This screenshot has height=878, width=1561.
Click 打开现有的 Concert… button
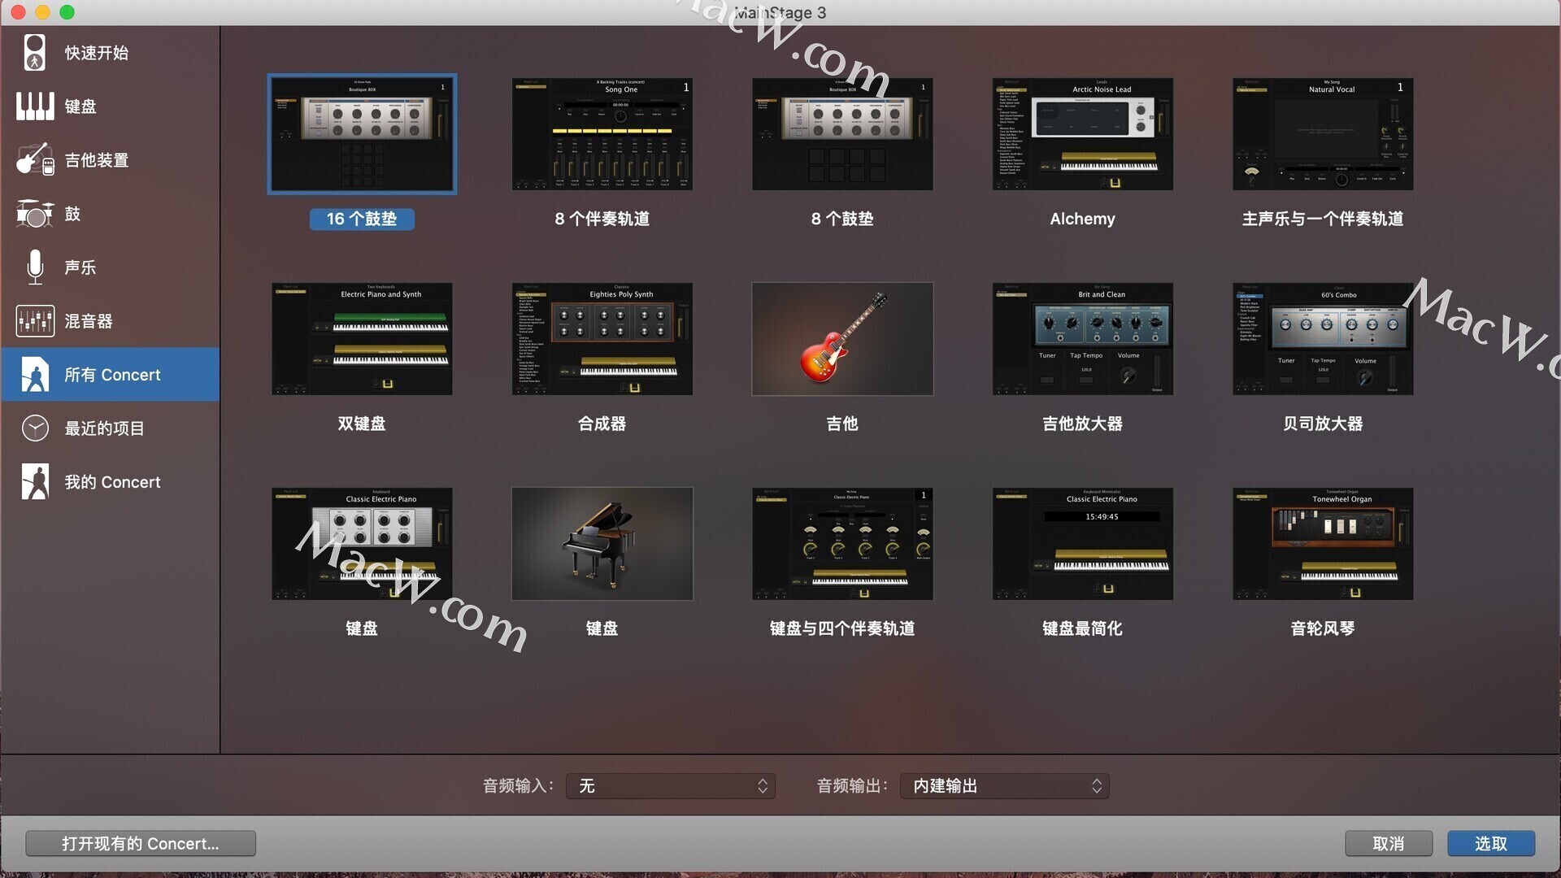[x=141, y=843]
